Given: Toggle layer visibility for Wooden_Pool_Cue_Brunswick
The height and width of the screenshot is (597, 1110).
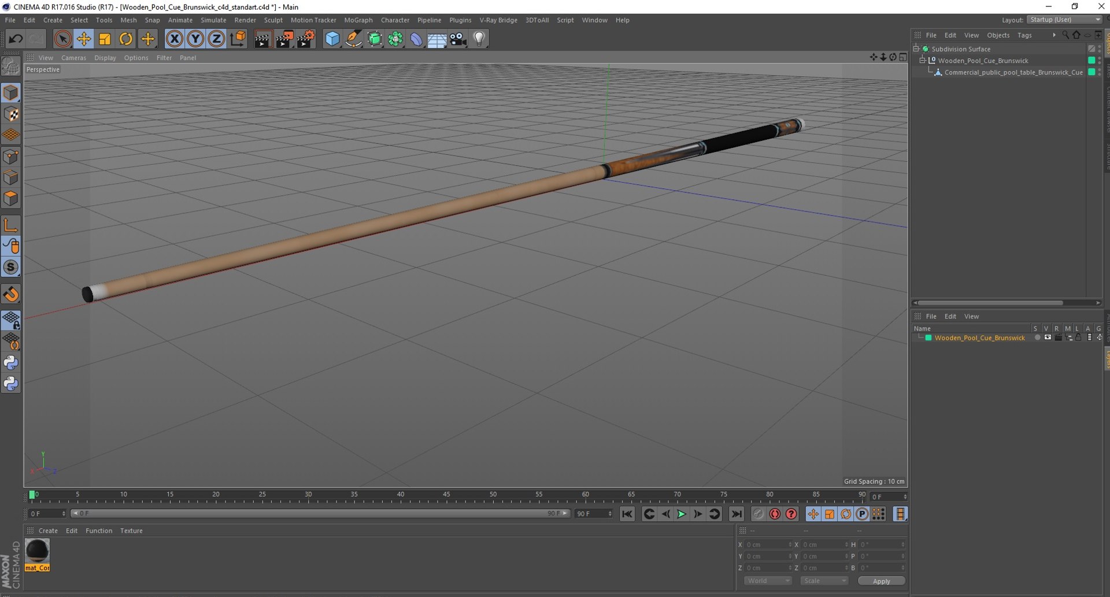Looking at the screenshot, I should click(x=1048, y=338).
